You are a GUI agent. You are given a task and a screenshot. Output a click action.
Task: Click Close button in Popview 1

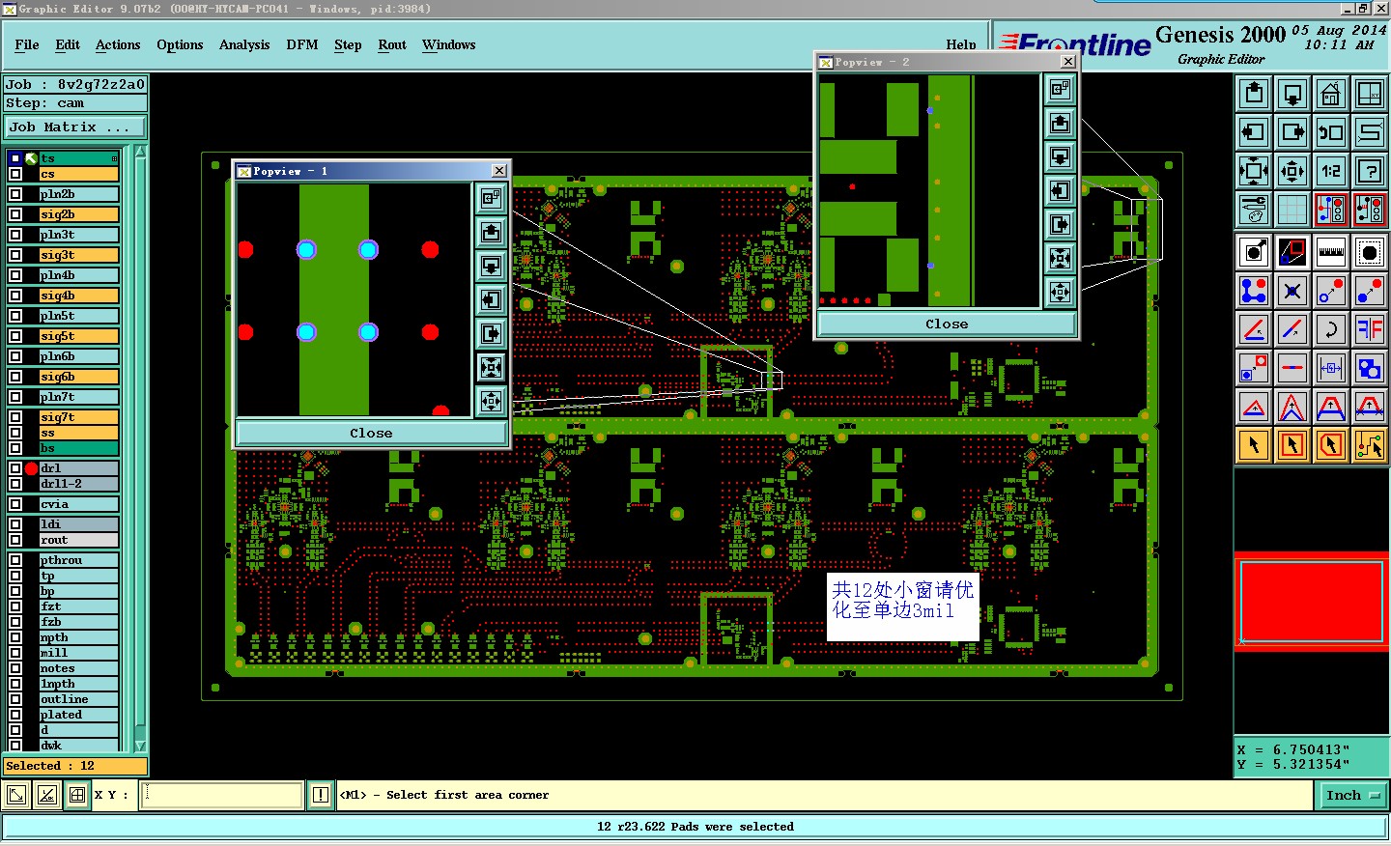[371, 433]
